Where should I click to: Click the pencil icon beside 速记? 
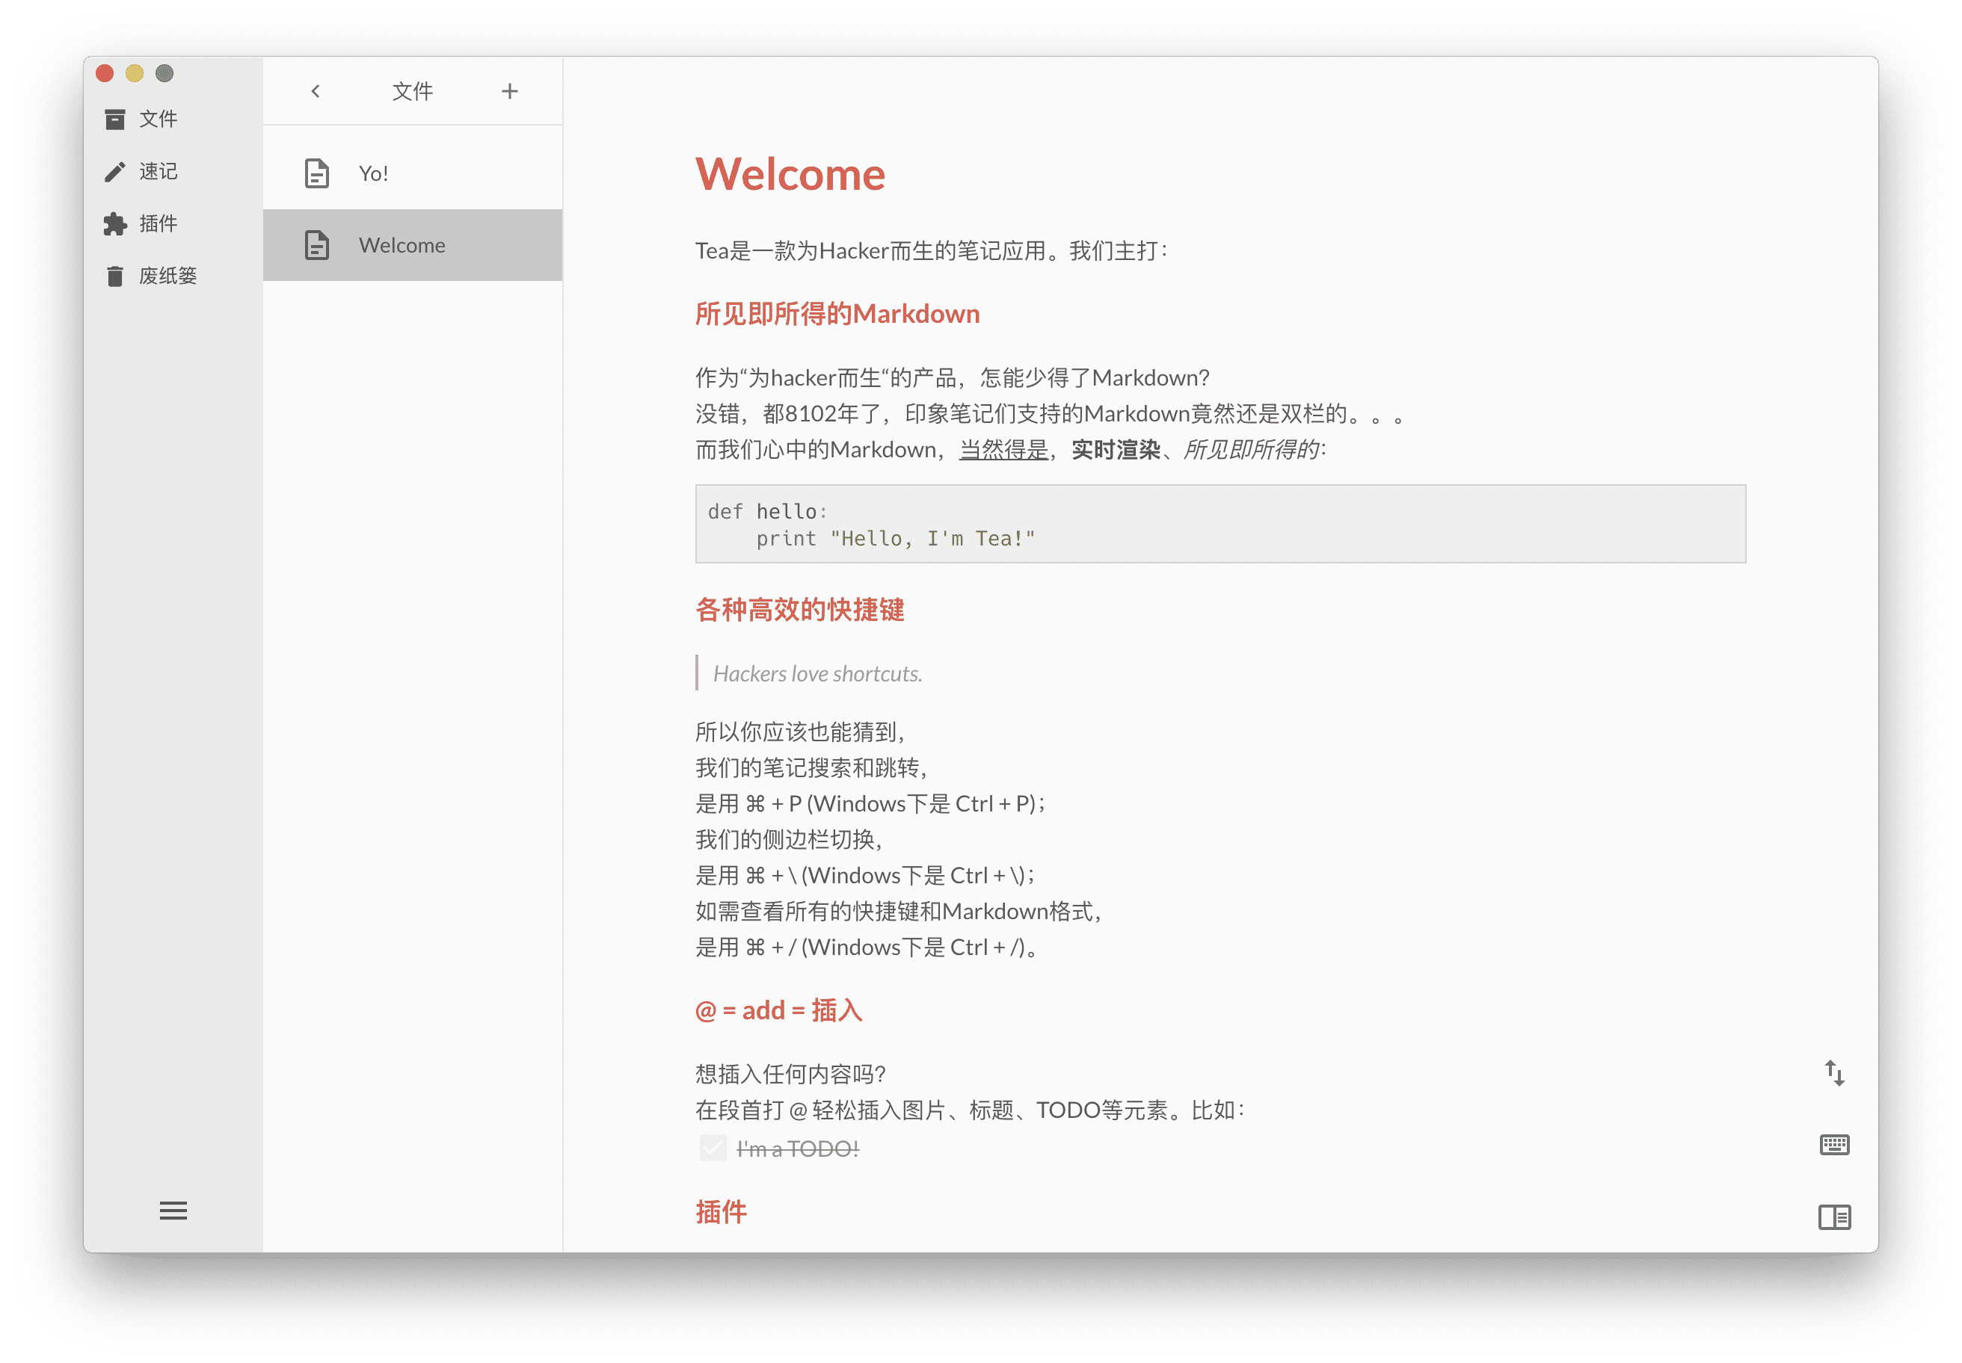115,172
